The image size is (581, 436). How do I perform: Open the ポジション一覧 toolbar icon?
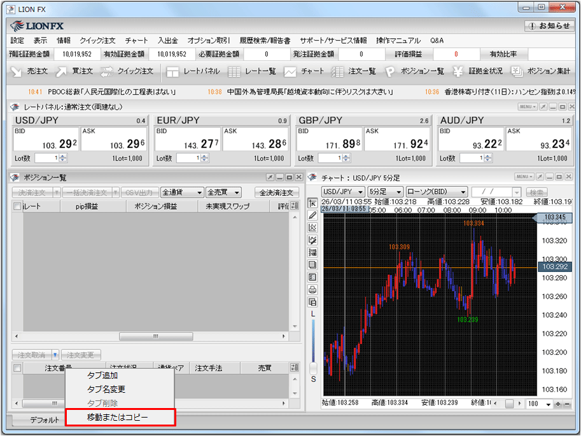[414, 71]
